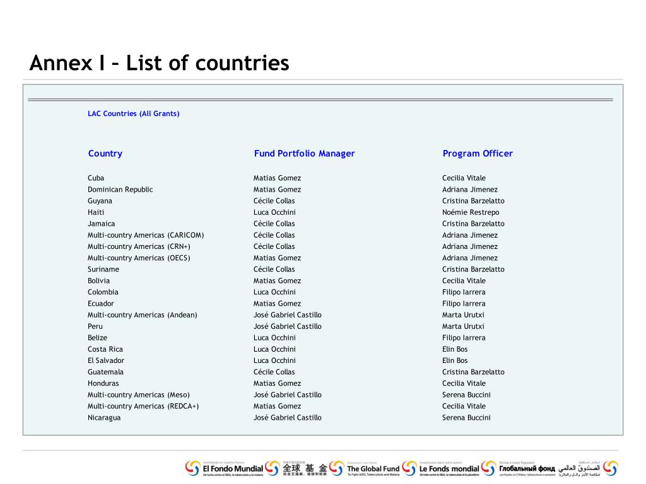The width and height of the screenshot is (646, 484).
Task: Click the 'Belize' country entry
Action: [97, 338]
